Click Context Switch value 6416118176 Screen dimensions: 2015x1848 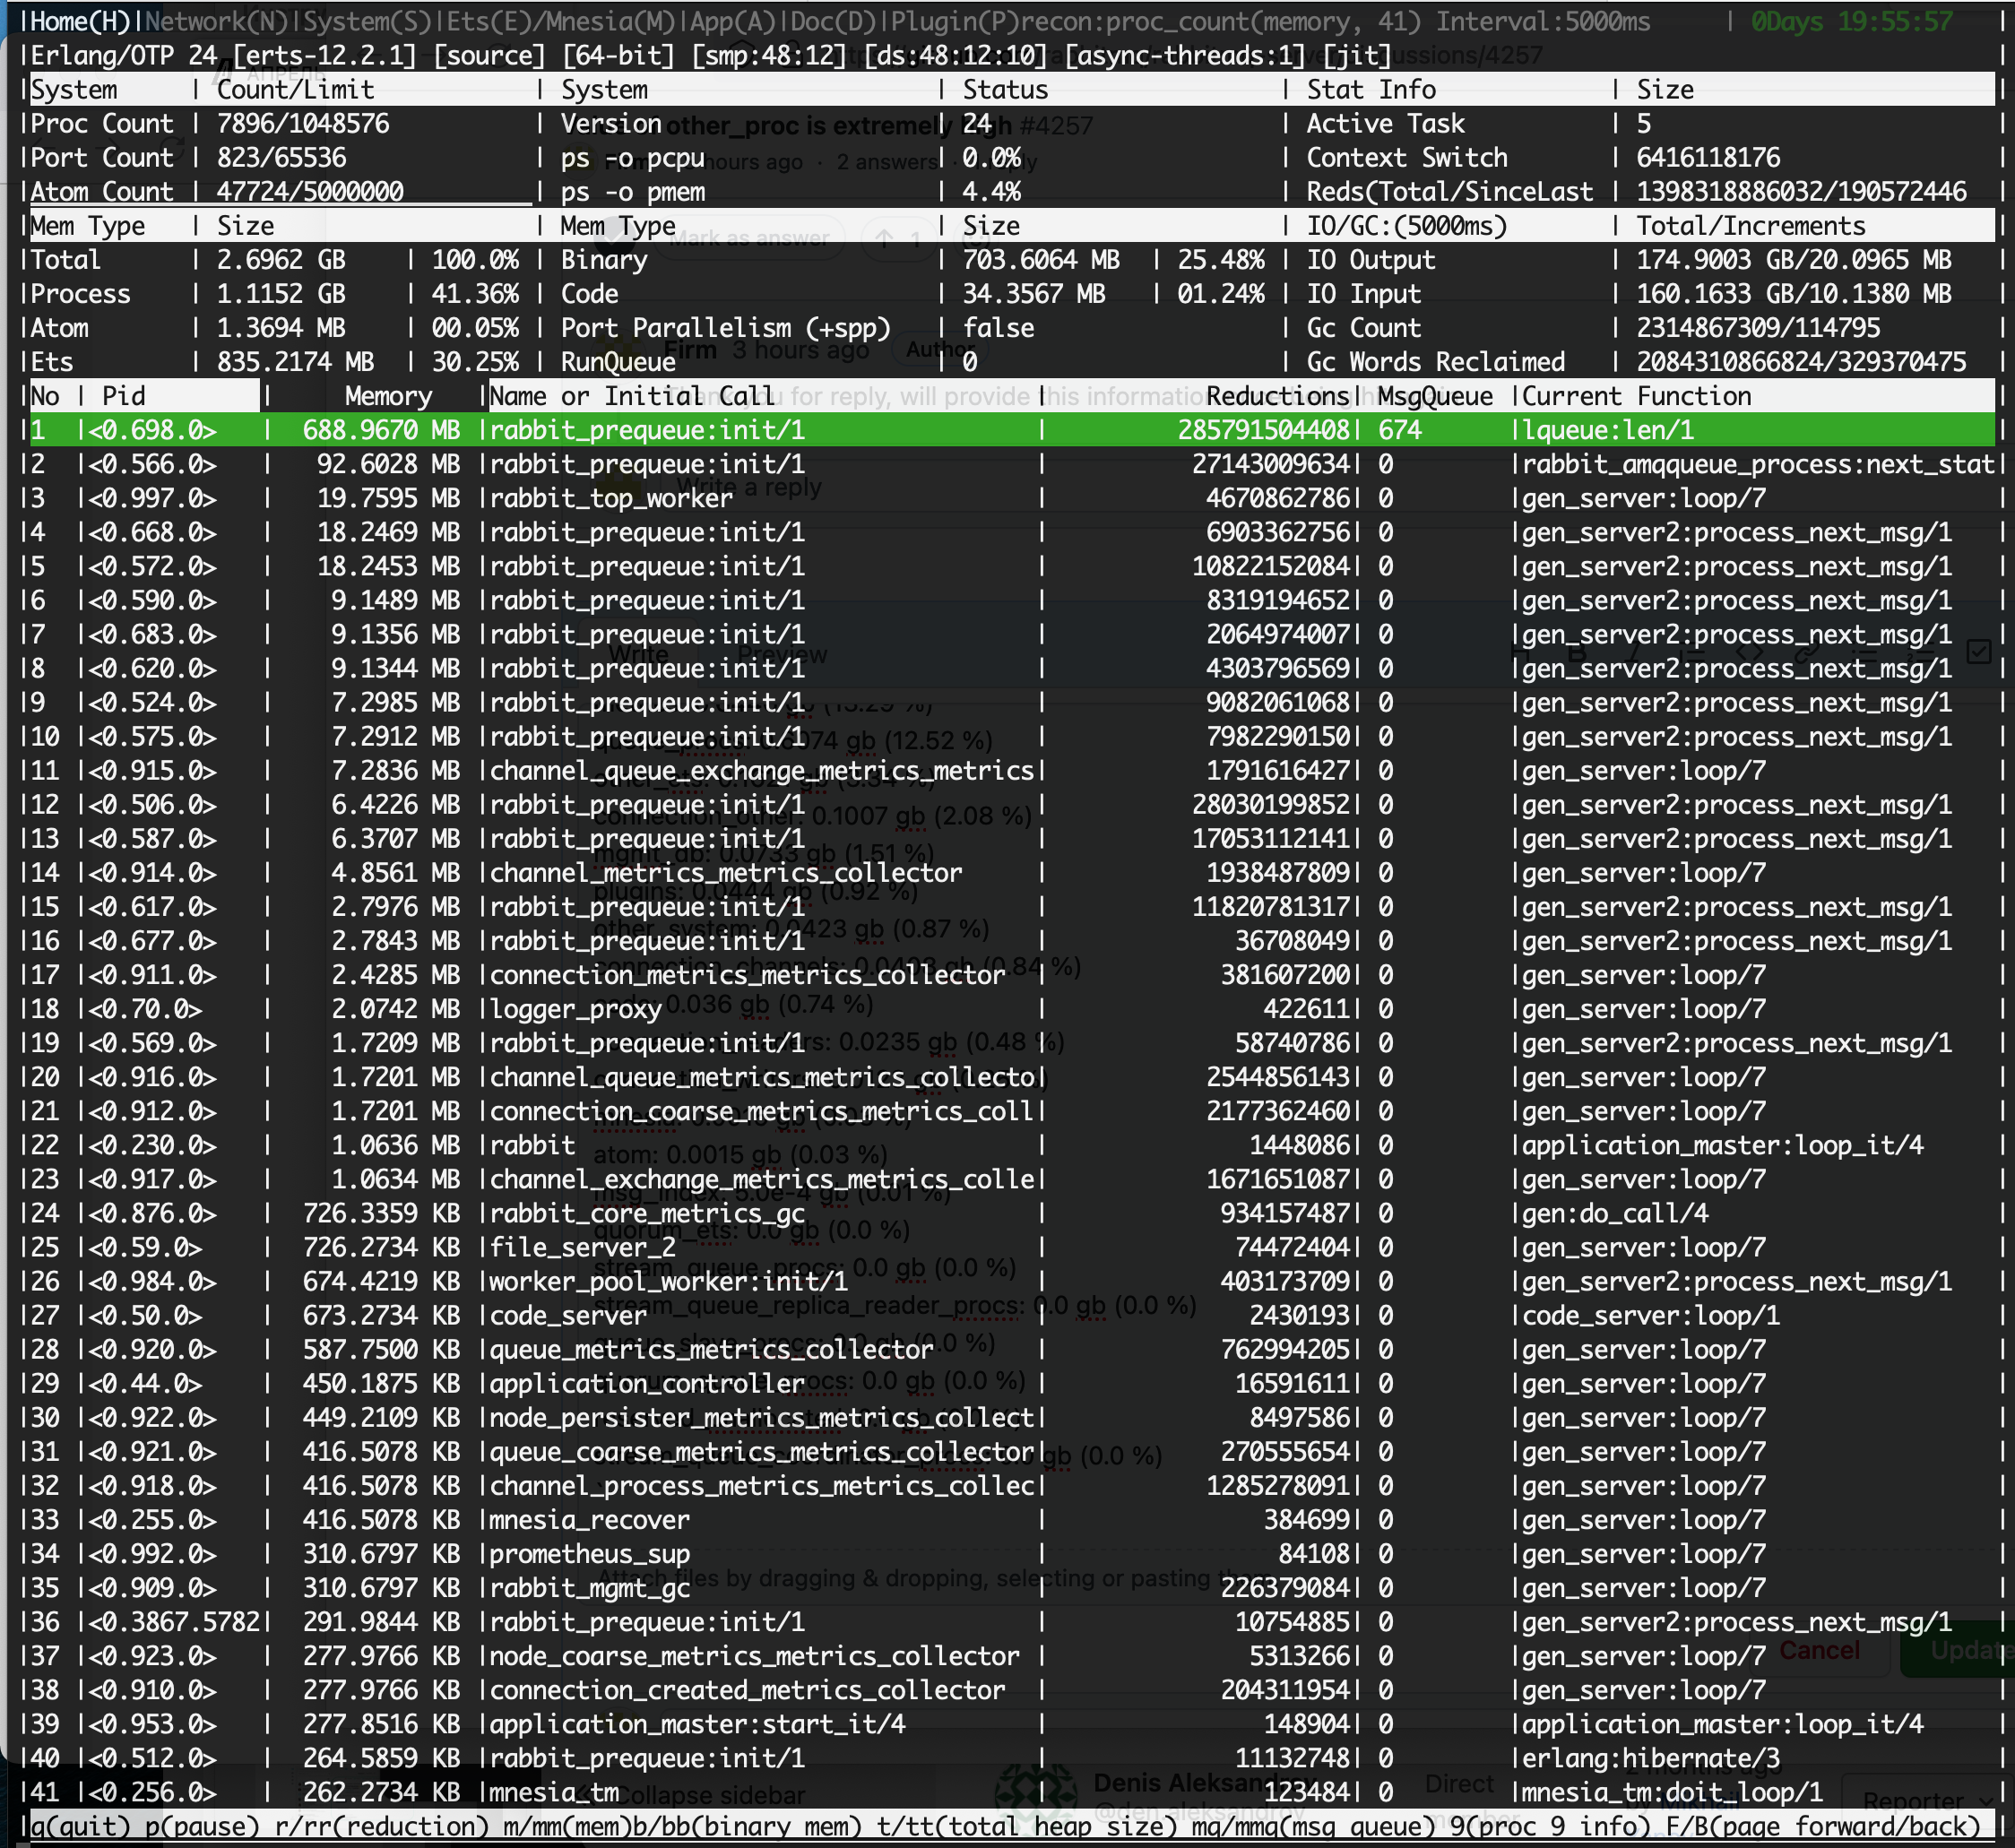tap(1708, 158)
